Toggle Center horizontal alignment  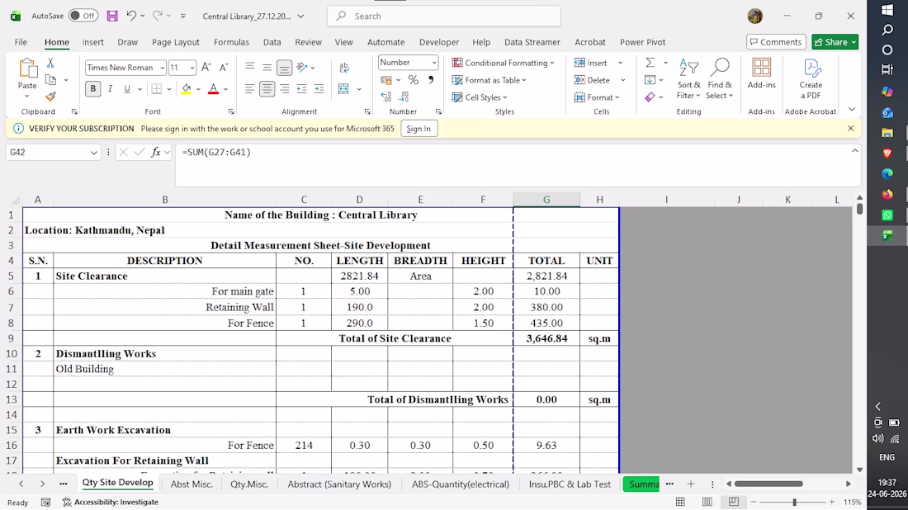pos(267,88)
